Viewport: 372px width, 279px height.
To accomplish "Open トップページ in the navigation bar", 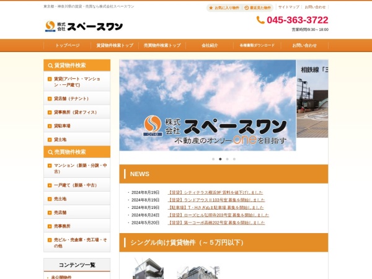I will (x=68, y=45).
